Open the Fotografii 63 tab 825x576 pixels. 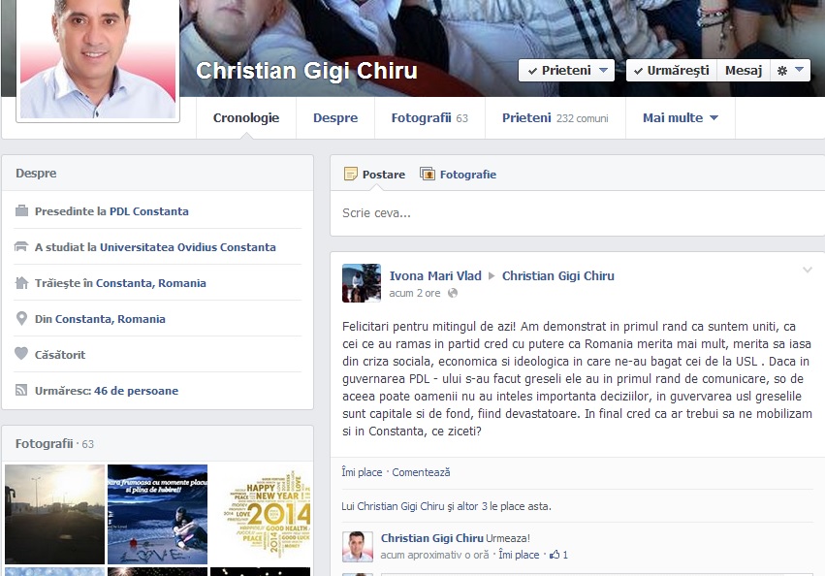click(429, 118)
